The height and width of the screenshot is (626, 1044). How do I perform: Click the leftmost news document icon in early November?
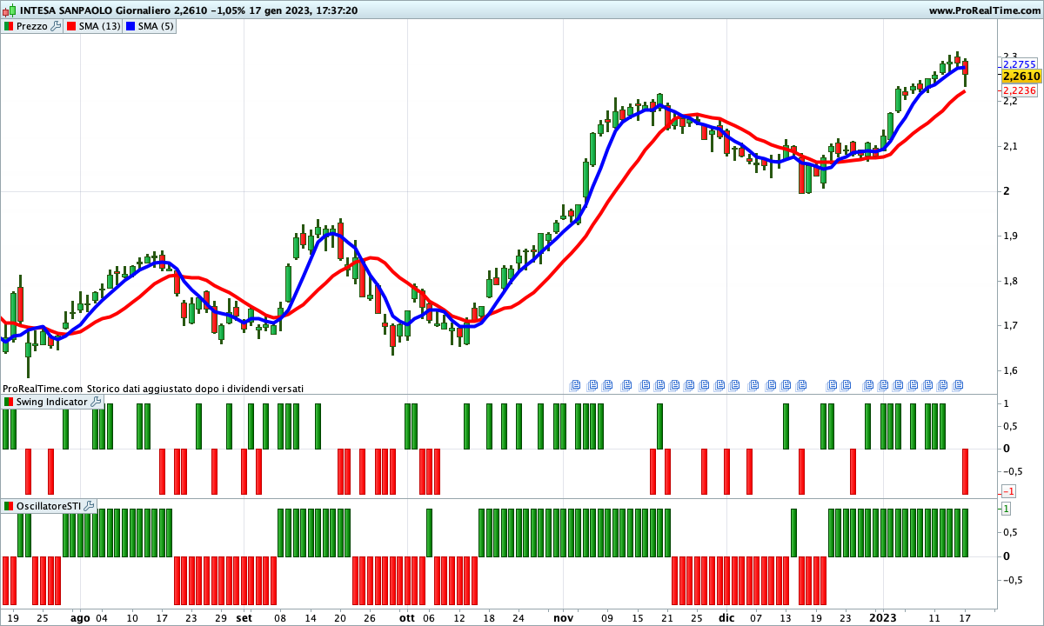575,384
